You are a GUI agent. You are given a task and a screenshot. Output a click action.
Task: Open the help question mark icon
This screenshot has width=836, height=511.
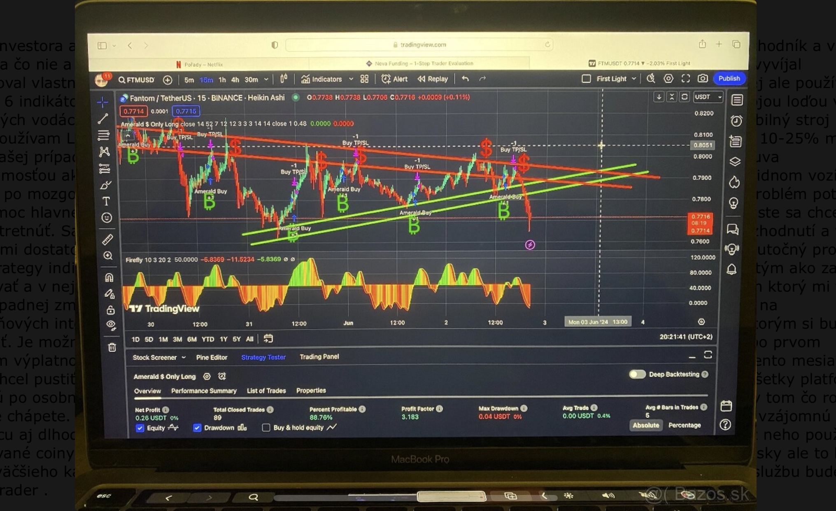tap(725, 425)
